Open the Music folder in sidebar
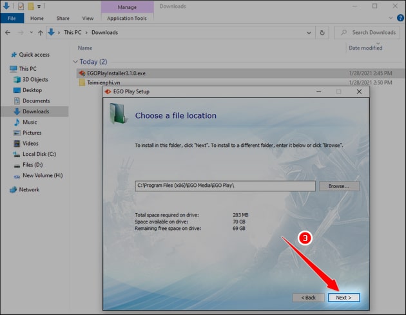The width and height of the screenshot is (406, 315). point(30,122)
